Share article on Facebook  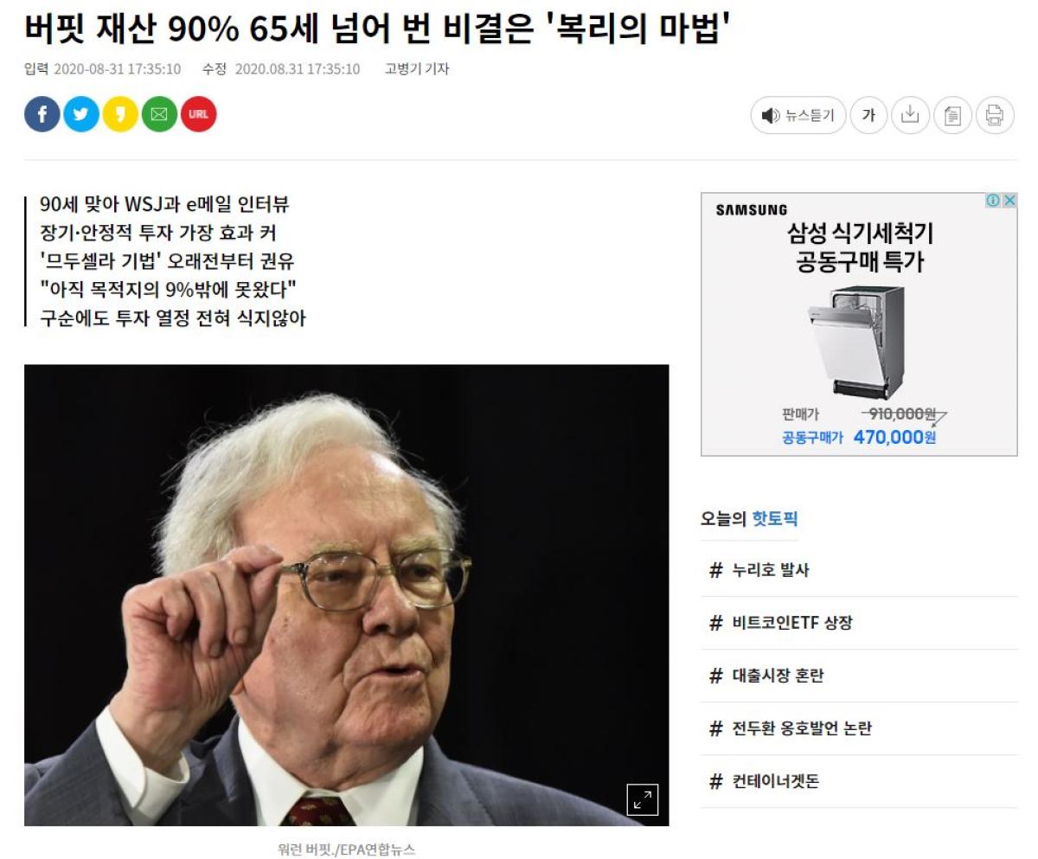pyautogui.click(x=42, y=114)
